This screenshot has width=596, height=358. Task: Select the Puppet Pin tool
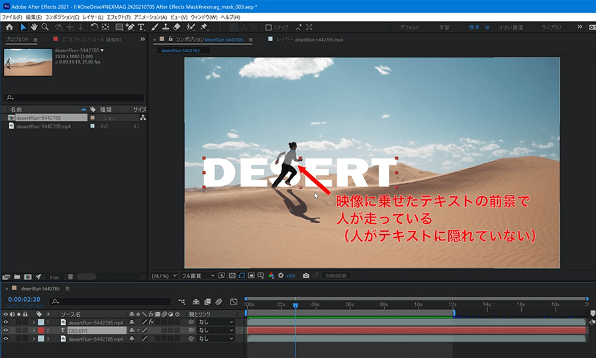point(203,27)
